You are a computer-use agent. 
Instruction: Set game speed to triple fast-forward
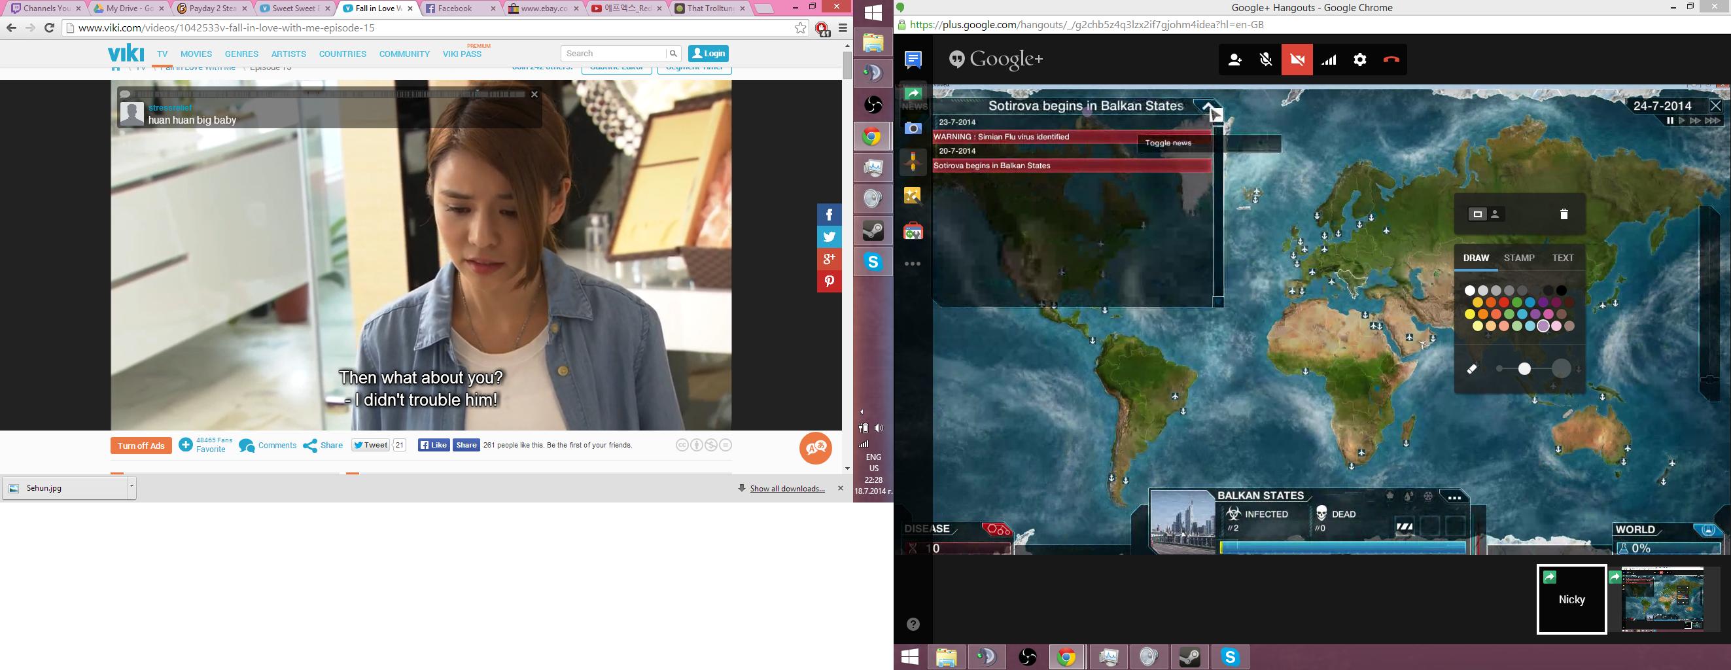pos(1713,121)
